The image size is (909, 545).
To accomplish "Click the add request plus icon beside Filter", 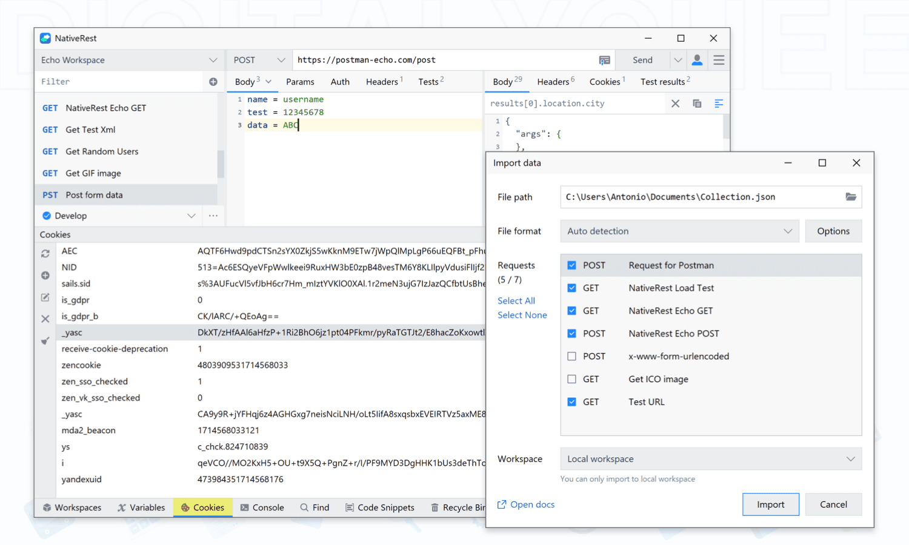I will [213, 82].
